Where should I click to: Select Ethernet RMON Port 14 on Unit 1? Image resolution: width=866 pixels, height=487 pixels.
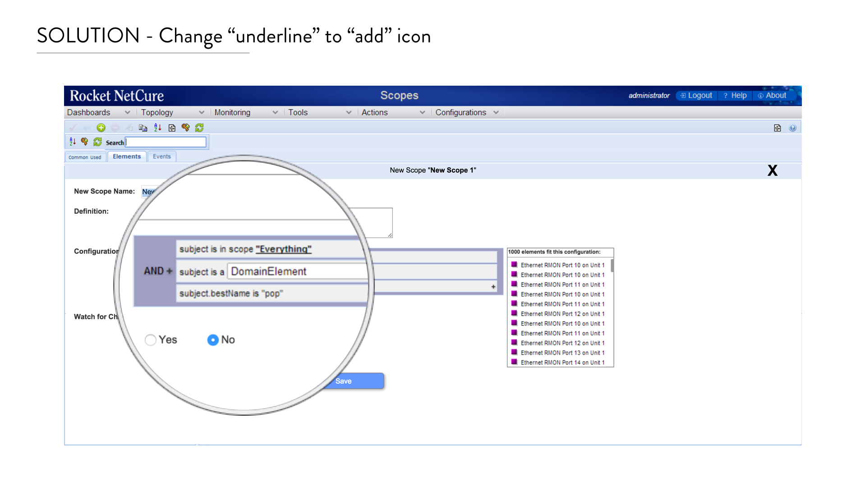point(562,363)
